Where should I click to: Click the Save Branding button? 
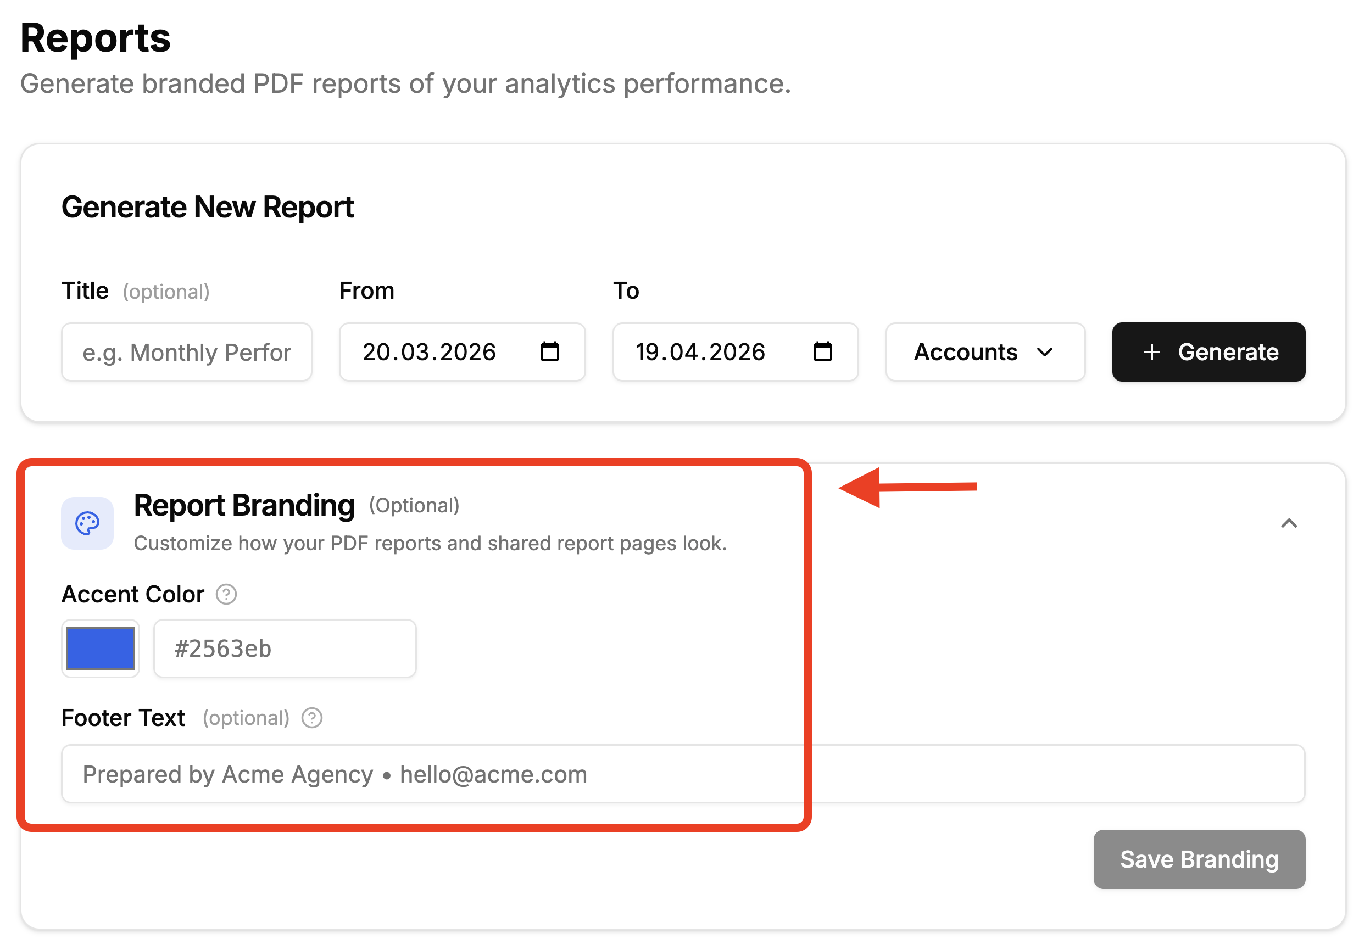click(1199, 859)
